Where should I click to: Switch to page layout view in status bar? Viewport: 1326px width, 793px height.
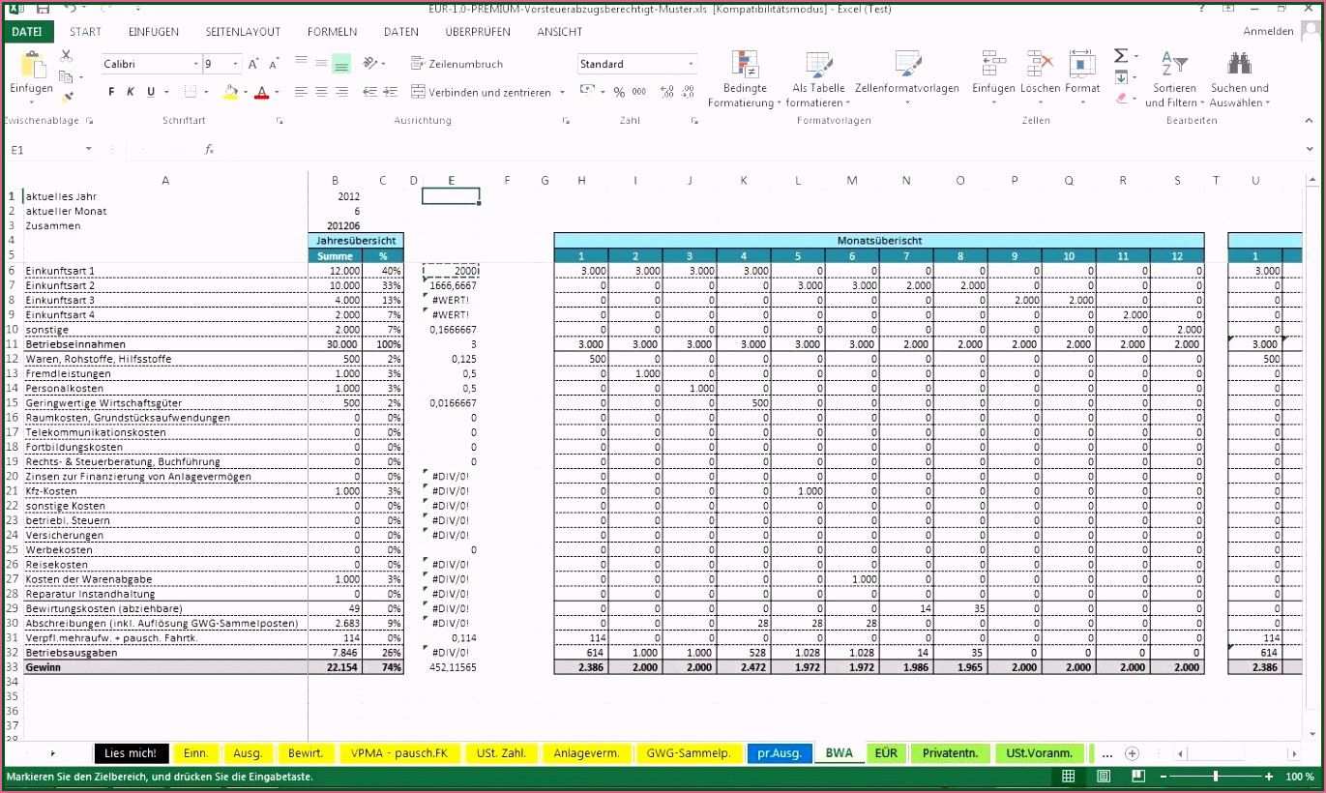1104,777
